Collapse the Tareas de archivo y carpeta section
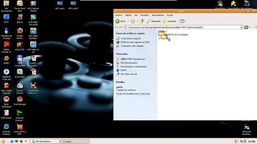The height and width of the screenshot is (144, 257). point(152,33)
